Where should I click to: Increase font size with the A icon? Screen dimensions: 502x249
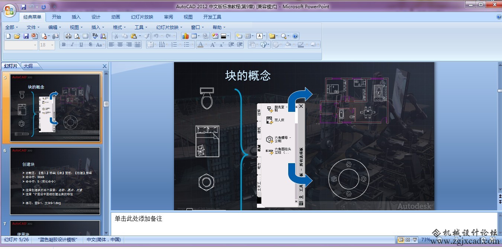click(x=213, y=45)
